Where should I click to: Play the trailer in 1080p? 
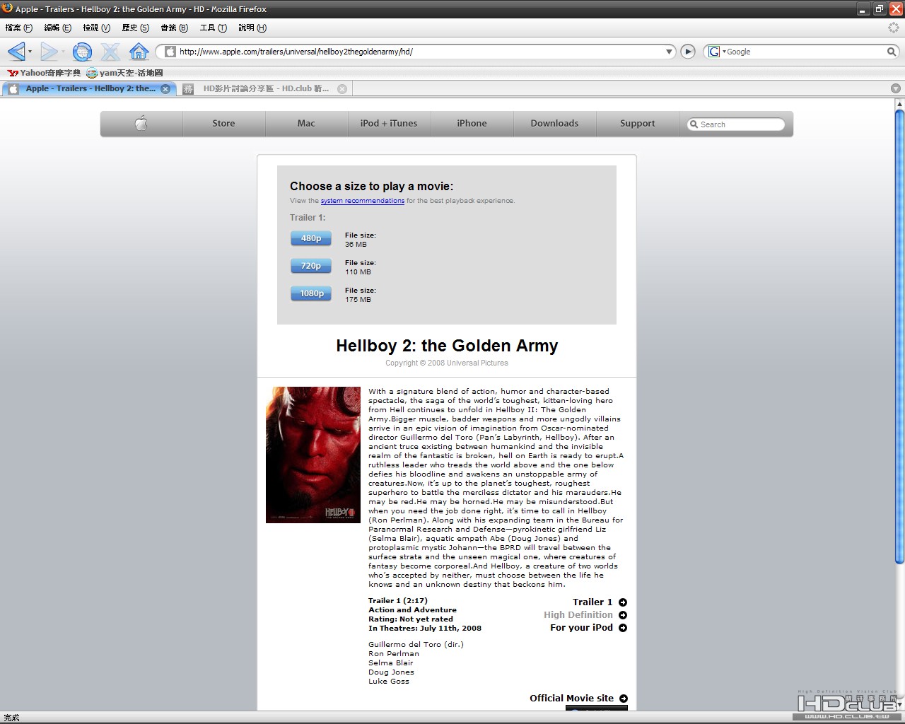point(311,293)
